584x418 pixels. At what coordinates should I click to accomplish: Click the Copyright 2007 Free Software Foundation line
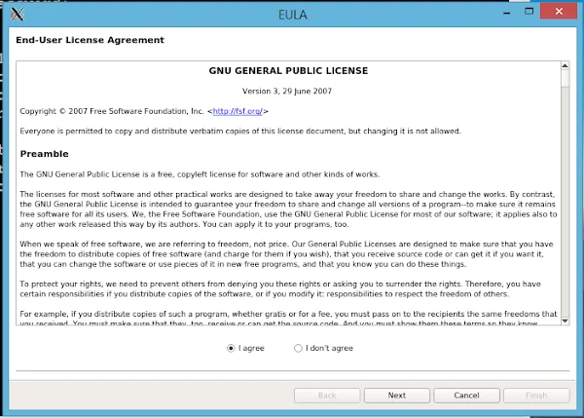[x=144, y=111]
